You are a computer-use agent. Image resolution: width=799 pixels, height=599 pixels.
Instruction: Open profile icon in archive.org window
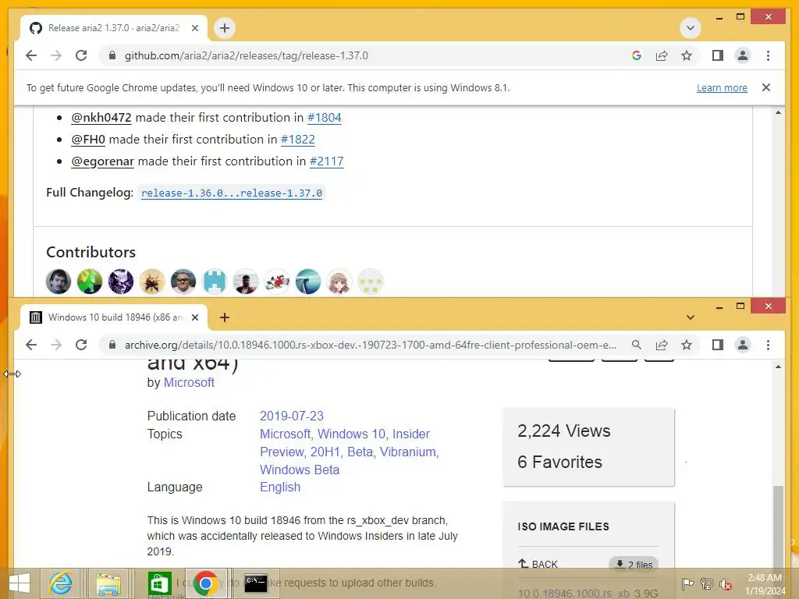click(743, 345)
